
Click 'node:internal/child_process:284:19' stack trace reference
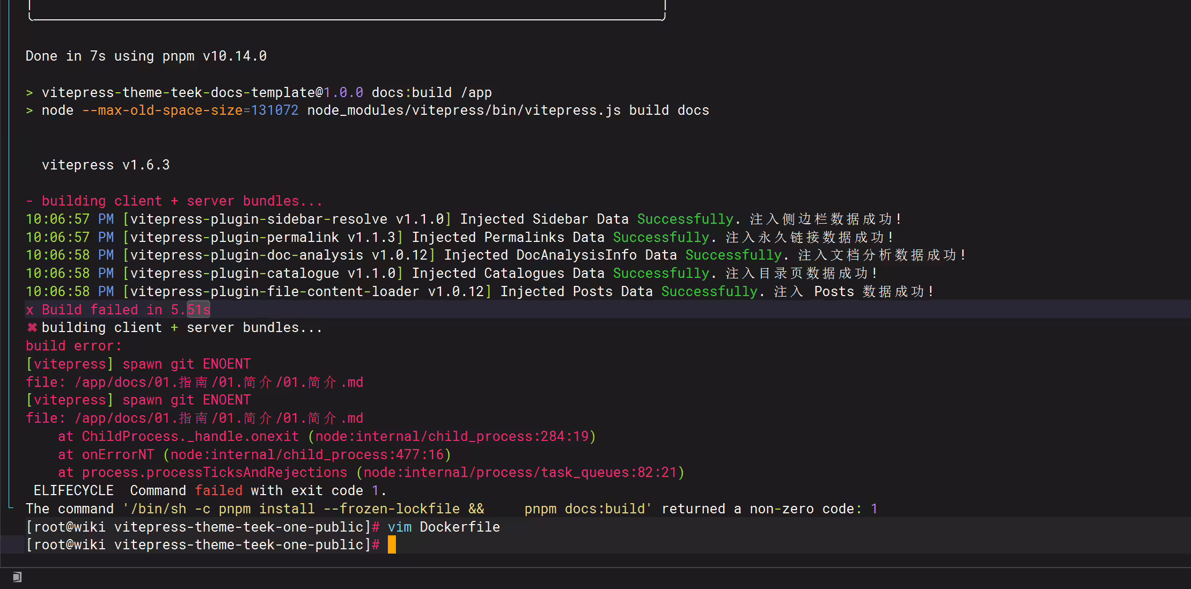tap(452, 436)
